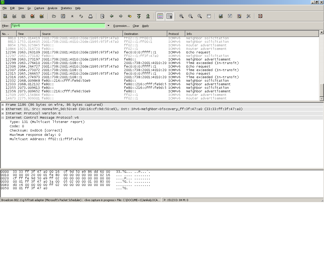Open the coloring rules editor

tap(239, 16)
